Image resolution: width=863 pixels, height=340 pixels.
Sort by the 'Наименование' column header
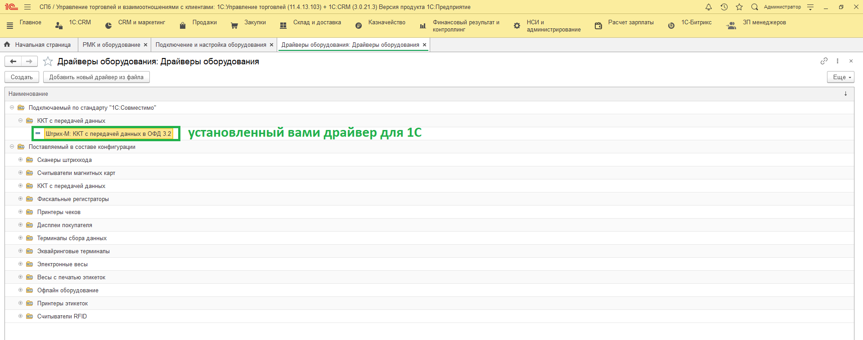point(28,94)
